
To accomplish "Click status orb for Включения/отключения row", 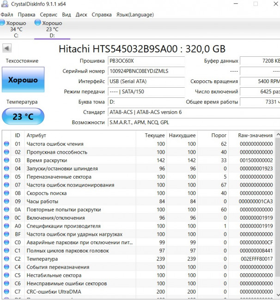I will point(6,217).
